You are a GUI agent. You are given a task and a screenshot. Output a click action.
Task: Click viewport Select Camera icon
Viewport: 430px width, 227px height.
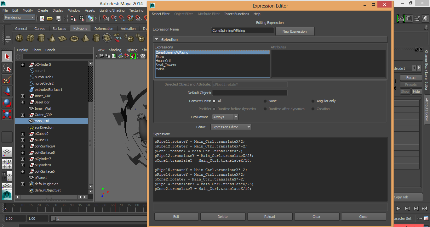coord(101,56)
